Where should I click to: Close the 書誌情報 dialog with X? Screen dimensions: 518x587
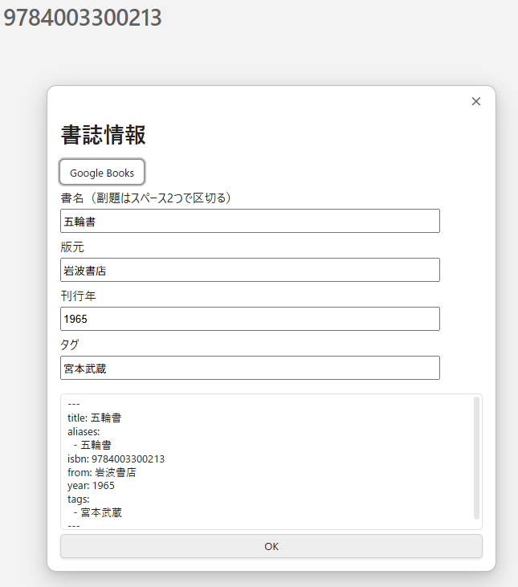pyautogui.click(x=475, y=101)
